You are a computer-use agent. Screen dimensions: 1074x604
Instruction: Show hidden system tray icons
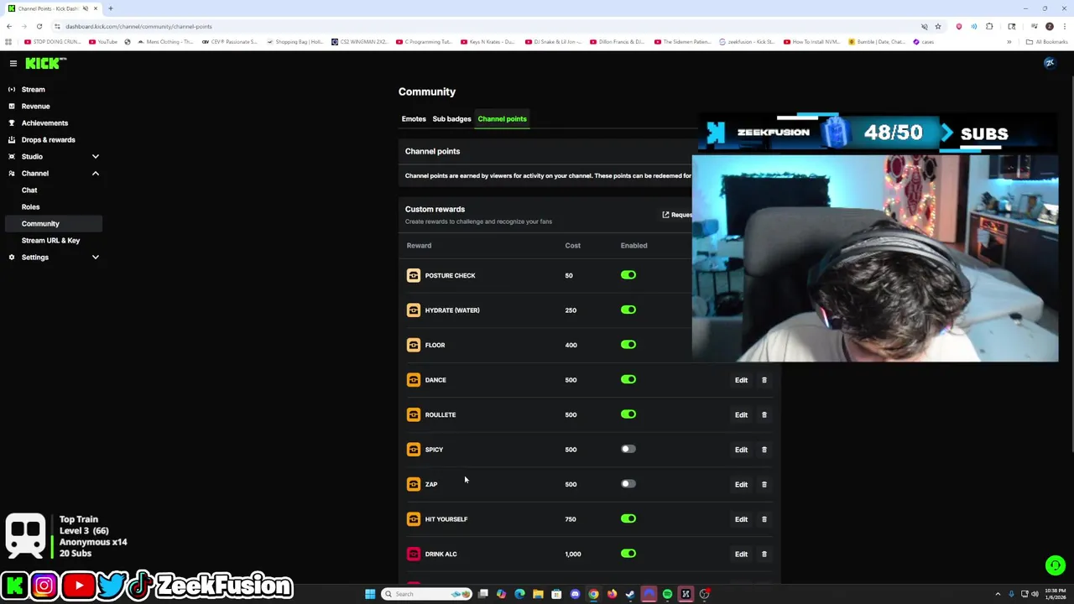(998, 594)
